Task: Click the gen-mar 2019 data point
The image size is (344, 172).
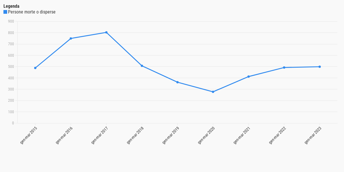Action: tap(177, 82)
